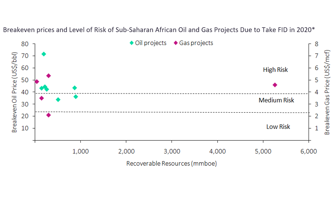Click the 3,000 tick label on the x-axis

171,151
